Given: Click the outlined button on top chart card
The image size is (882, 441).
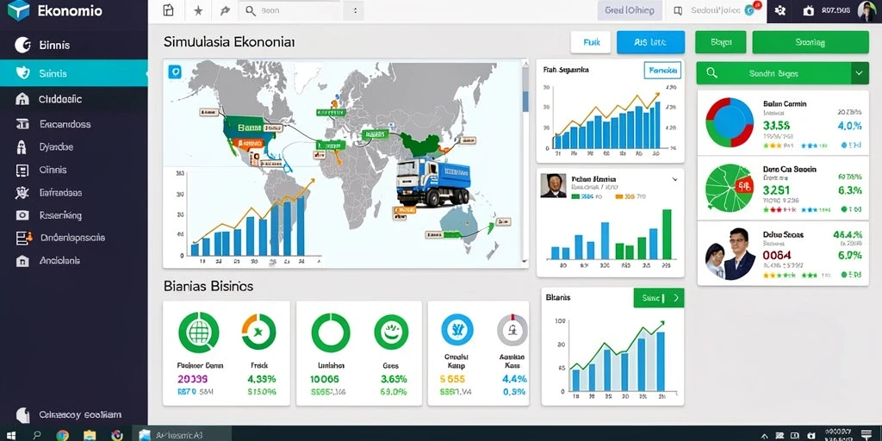Looking at the screenshot, I should tap(662, 71).
